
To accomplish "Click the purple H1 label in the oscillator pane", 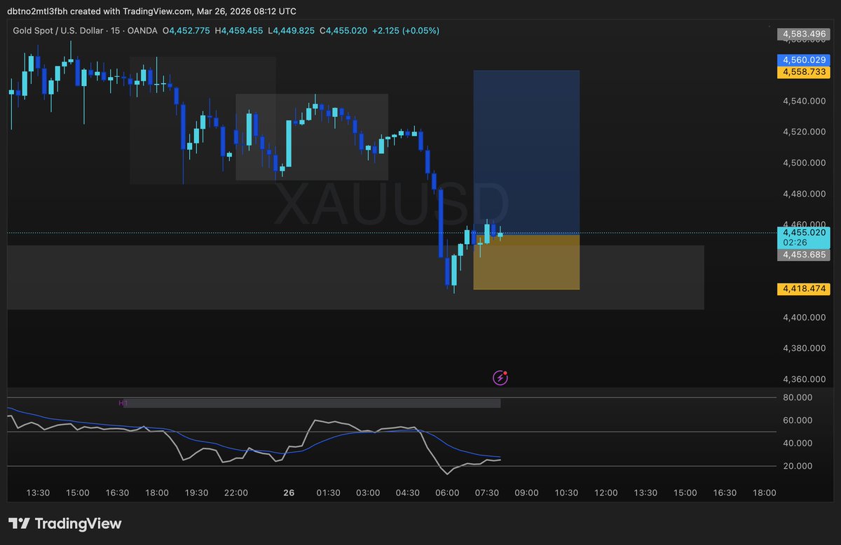I will 123,403.
